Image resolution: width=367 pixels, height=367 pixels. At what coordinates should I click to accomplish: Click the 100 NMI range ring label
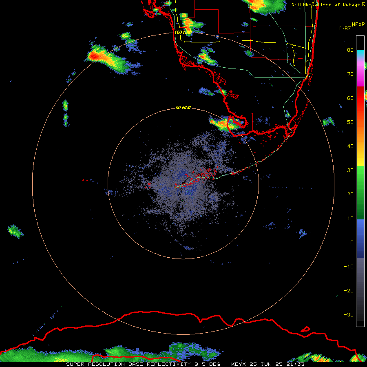183,32
